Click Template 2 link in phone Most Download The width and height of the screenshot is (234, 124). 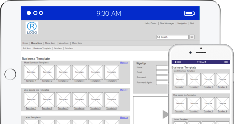click(x=194, y=87)
